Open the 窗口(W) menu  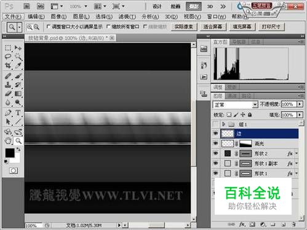click(217, 17)
